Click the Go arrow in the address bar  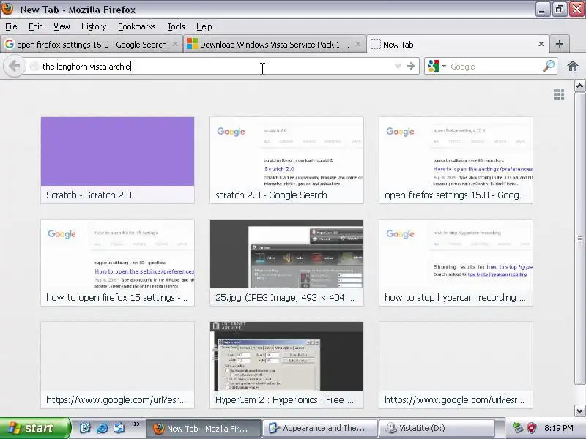pos(411,67)
